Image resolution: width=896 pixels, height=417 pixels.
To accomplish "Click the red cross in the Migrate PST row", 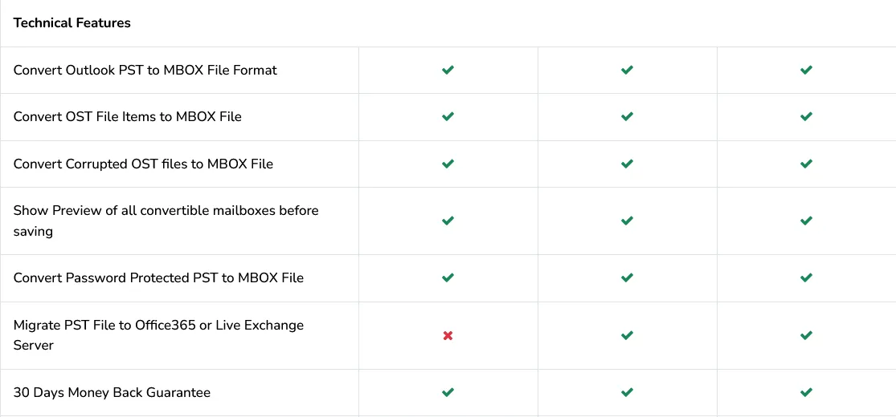I will coord(448,335).
